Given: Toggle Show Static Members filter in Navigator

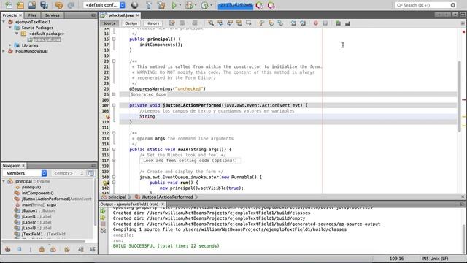Looking at the screenshot, I should click(31, 249).
